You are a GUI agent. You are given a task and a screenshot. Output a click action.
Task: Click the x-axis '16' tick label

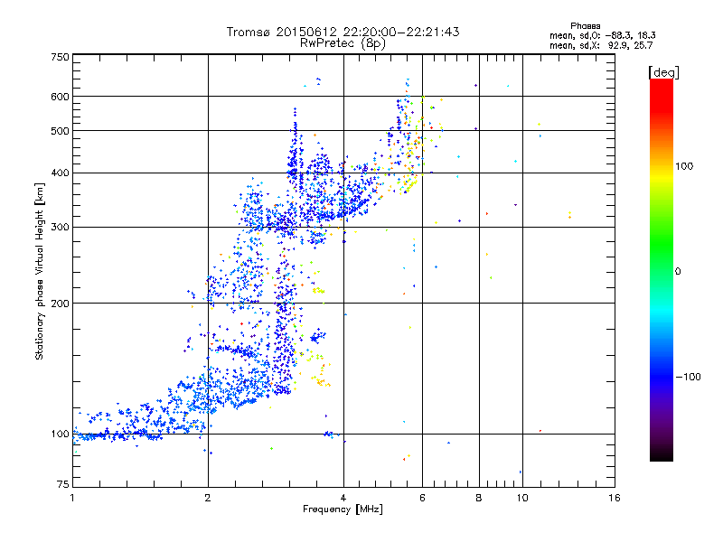(x=615, y=498)
